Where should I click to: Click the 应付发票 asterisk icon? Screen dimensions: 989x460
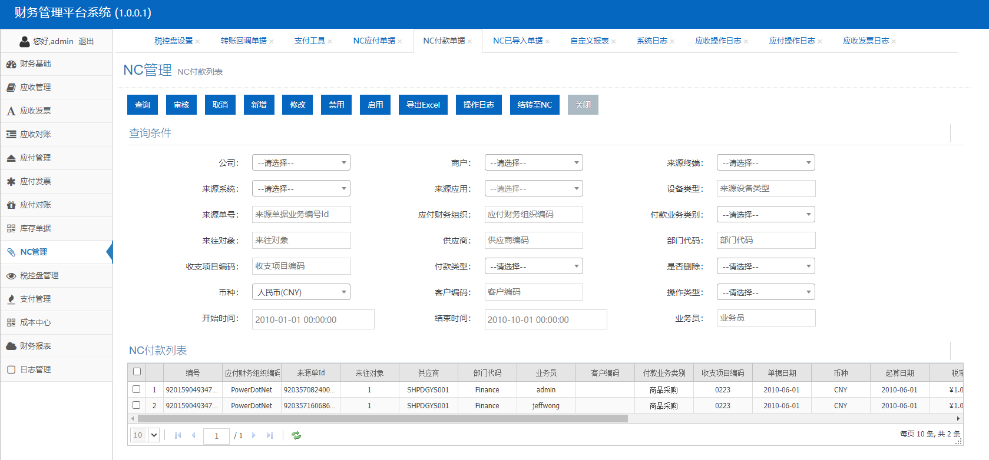(11, 182)
